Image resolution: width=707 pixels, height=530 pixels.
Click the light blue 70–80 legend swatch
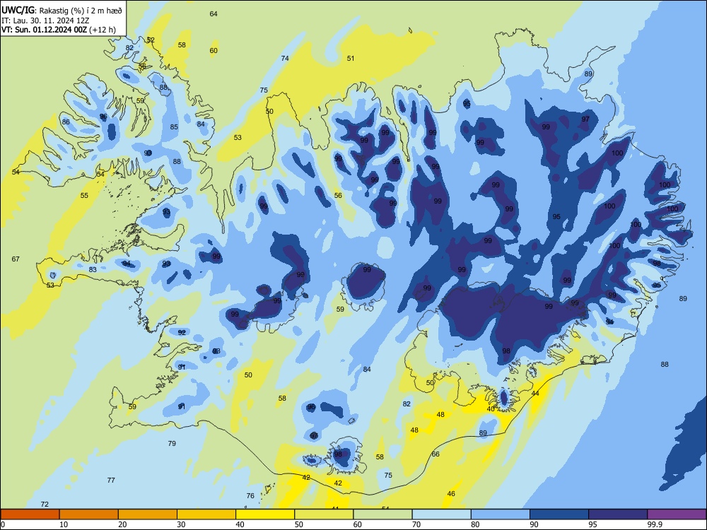click(441, 514)
